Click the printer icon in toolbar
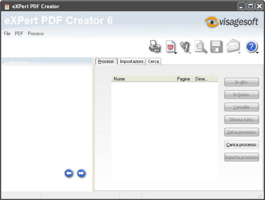The image size is (265, 200). [x=155, y=46]
